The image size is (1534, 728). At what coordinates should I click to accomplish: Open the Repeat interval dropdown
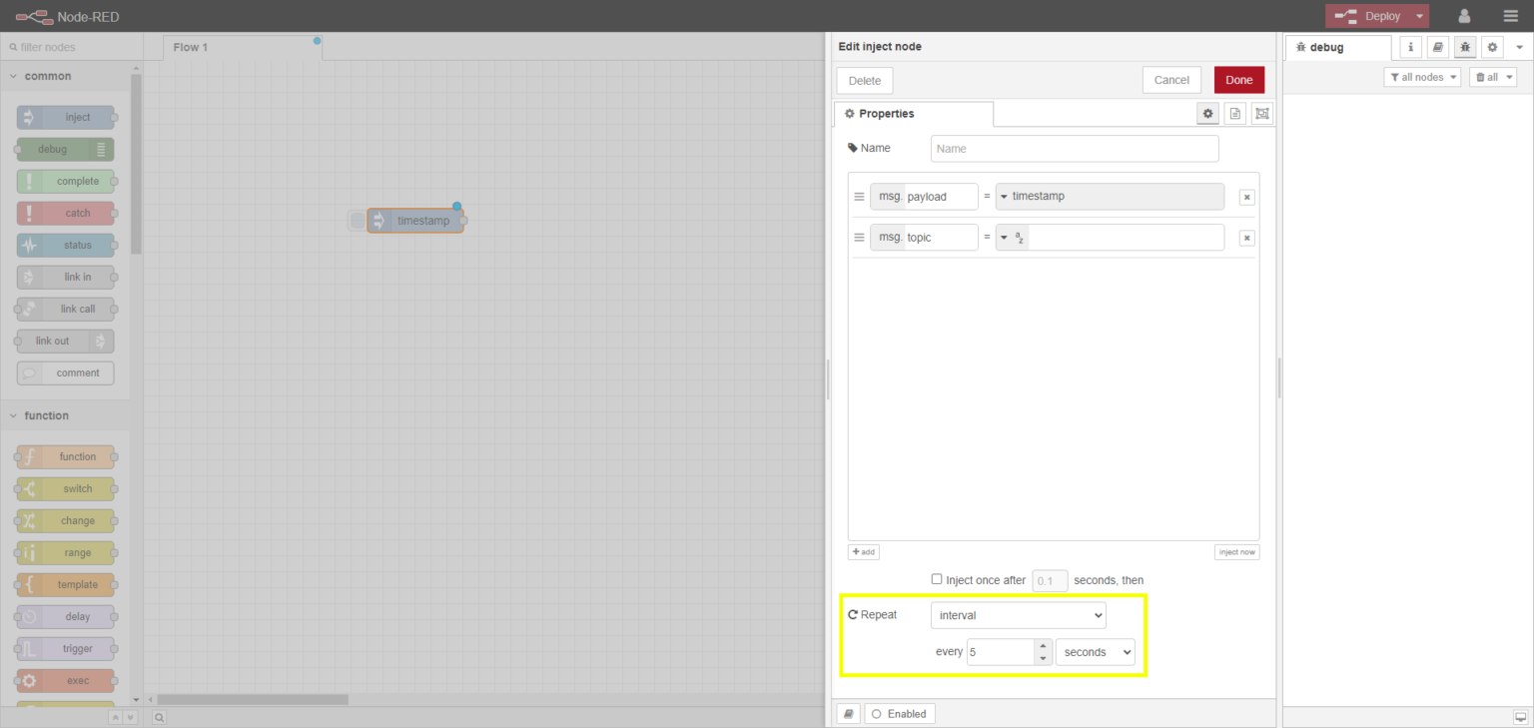click(1018, 615)
